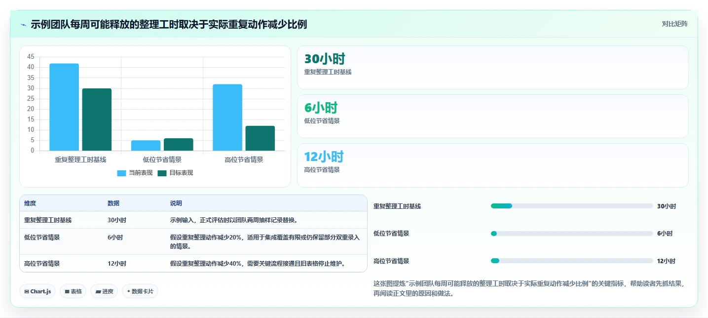
Task: Click the 数据 column header
Action: [x=113, y=203]
